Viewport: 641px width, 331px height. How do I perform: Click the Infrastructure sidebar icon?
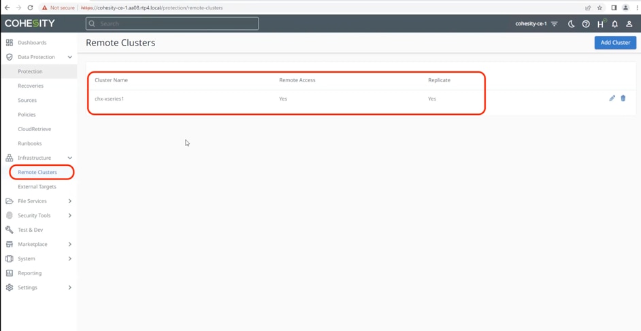coord(10,158)
